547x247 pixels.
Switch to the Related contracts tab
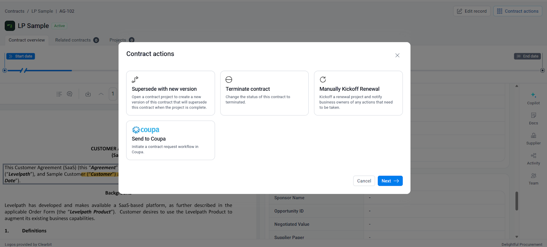coord(73,40)
